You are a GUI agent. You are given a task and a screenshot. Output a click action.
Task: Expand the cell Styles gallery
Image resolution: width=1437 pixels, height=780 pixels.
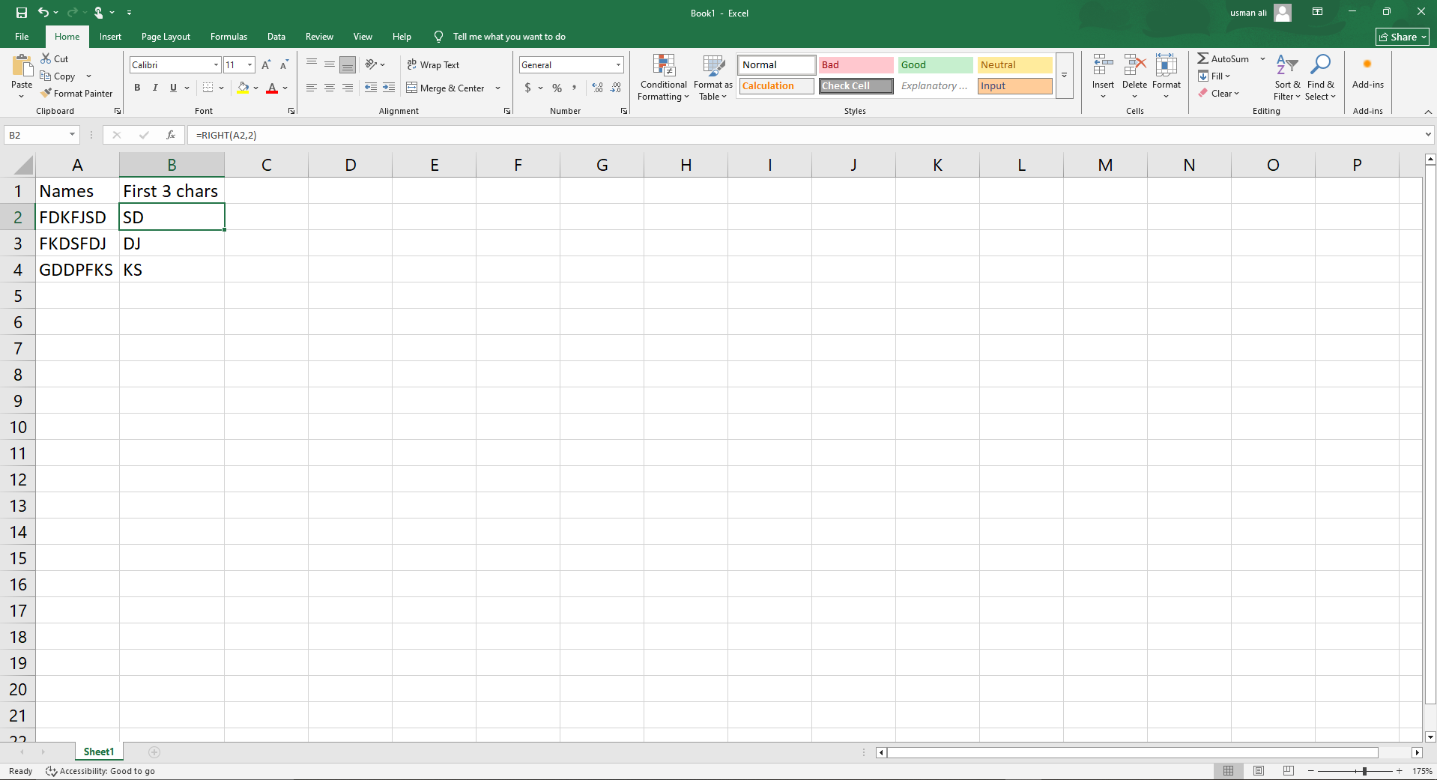(1064, 76)
